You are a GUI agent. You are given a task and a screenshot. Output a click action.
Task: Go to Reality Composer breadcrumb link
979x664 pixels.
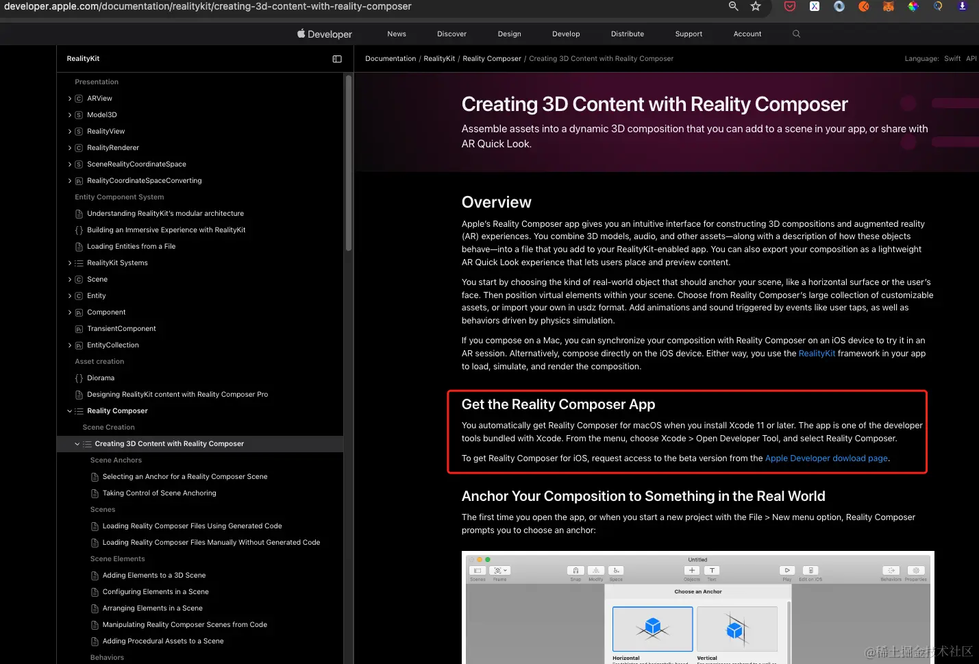[x=492, y=59]
